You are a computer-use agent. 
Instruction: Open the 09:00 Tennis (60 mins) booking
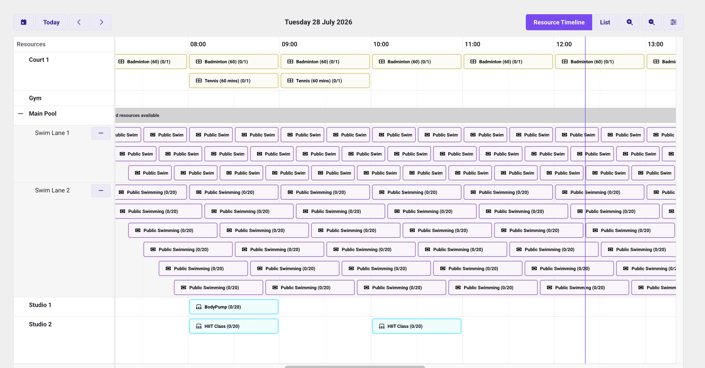click(x=325, y=81)
